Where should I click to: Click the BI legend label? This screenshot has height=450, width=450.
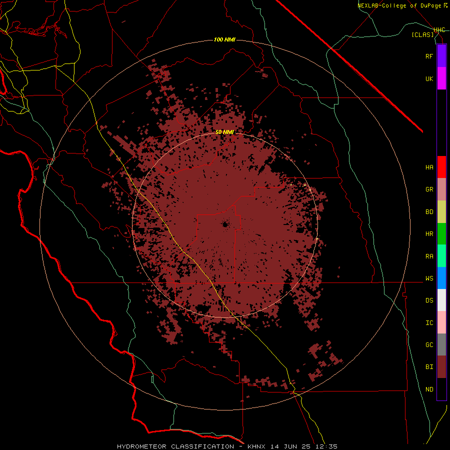click(x=429, y=367)
